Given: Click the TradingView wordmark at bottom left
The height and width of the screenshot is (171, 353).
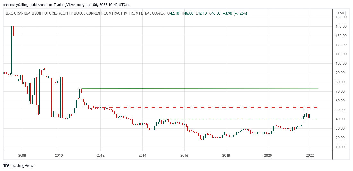Looking at the screenshot, I should (22, 165).
